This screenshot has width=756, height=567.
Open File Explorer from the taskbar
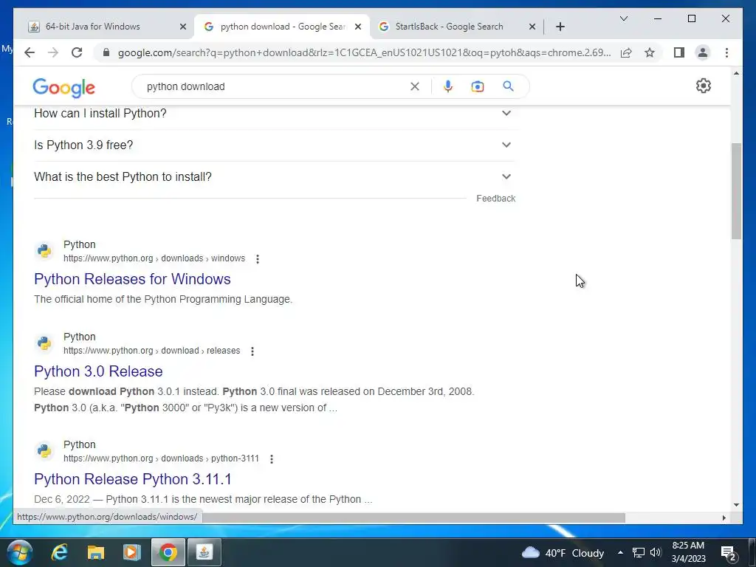95,552
